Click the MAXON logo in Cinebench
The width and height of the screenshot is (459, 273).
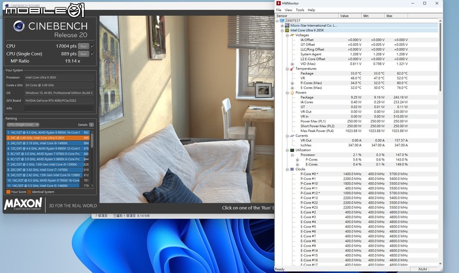coord(23,204)
